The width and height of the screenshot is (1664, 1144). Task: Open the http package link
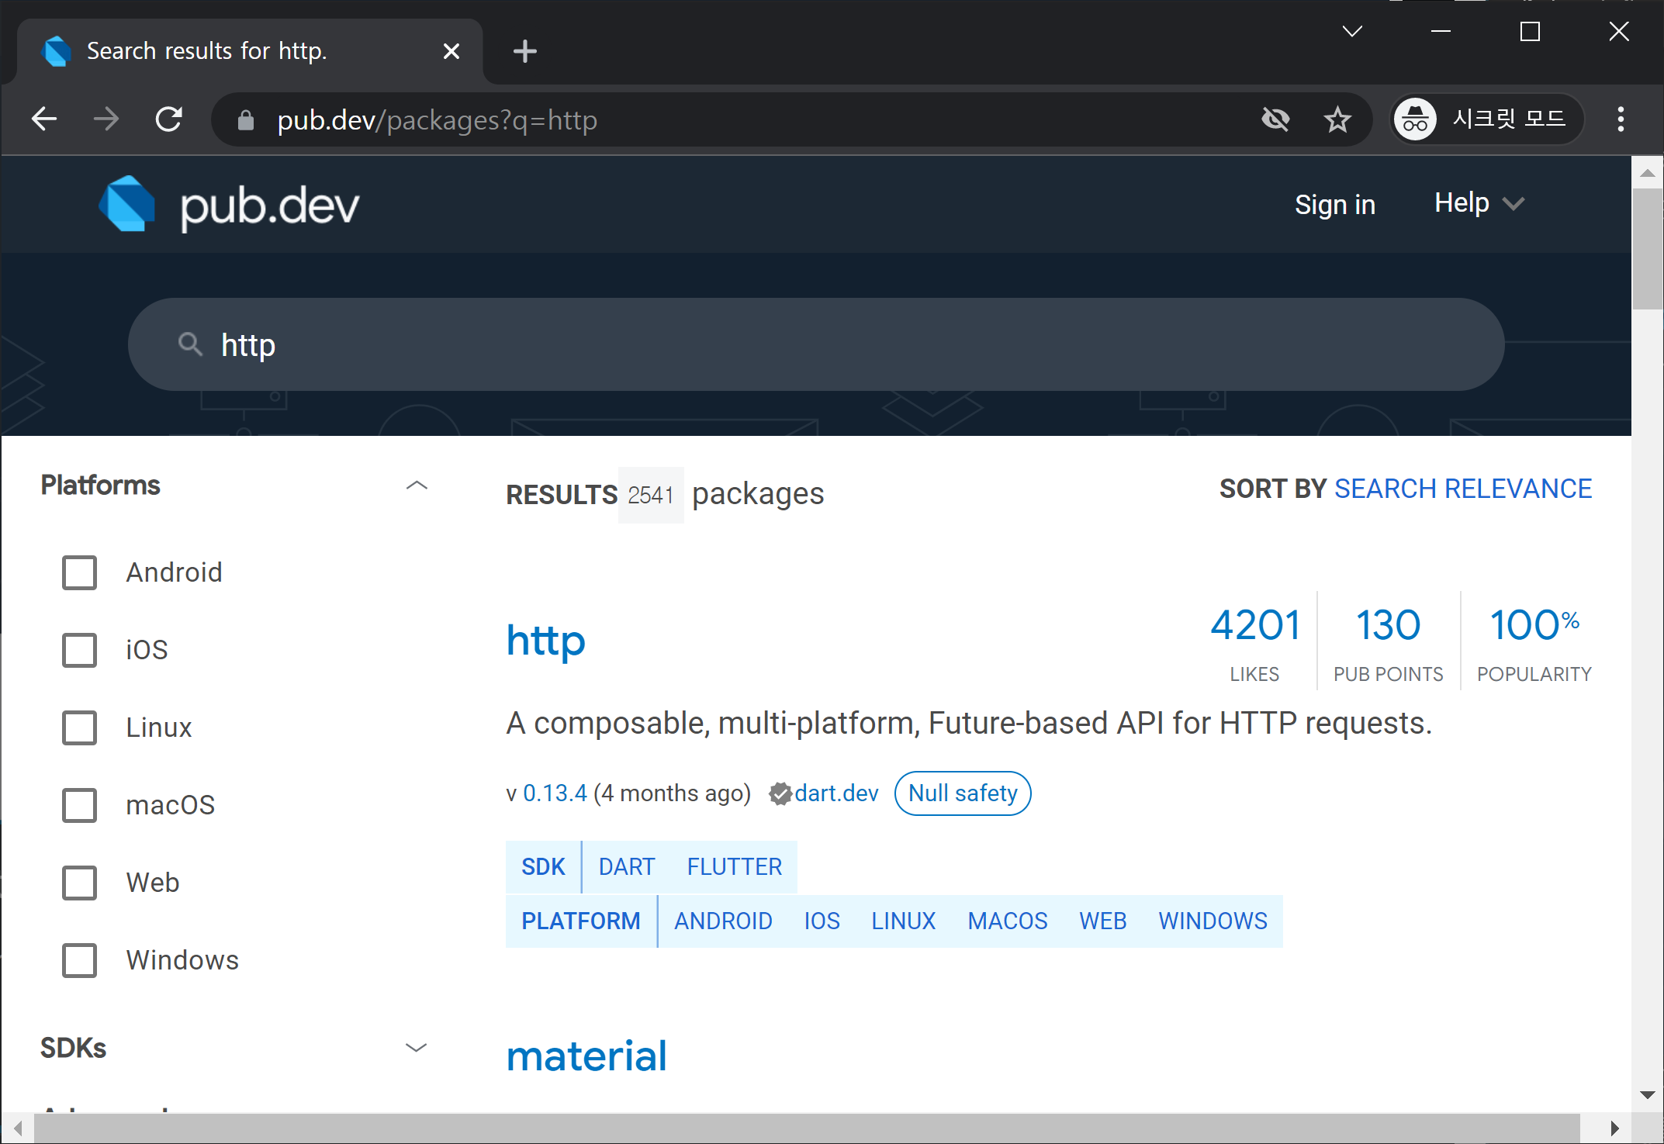tap(545, 641)
